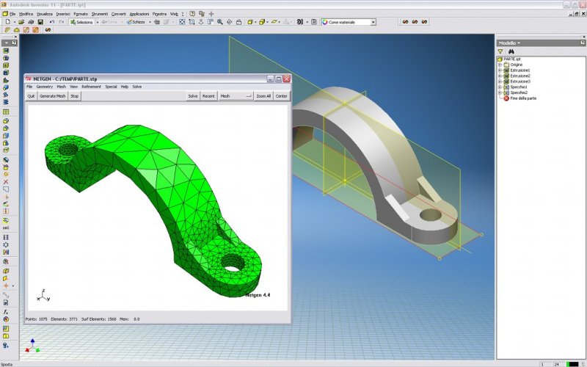The width and height of the screenshot is (587, 367).
Task: Expand the Estrusione1 tree node
Action: coord(500,70)
